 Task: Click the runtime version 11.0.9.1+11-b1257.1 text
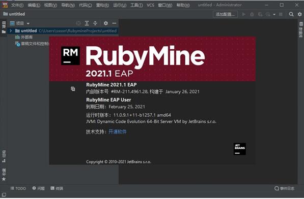(142, 115)
